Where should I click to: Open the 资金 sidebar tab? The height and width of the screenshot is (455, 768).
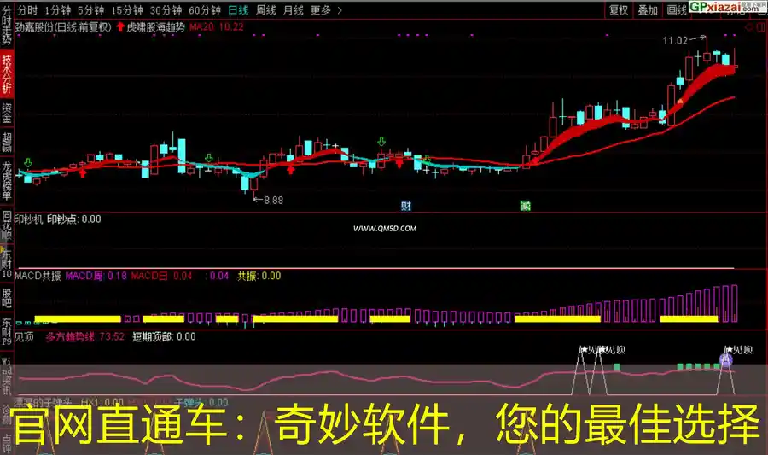pos(6,113)
